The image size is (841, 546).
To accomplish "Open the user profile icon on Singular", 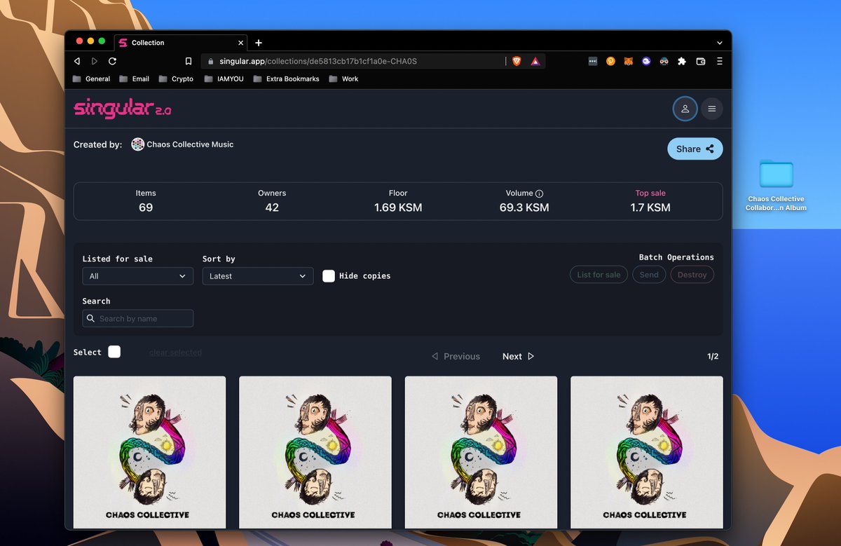I will click(685, 109).
